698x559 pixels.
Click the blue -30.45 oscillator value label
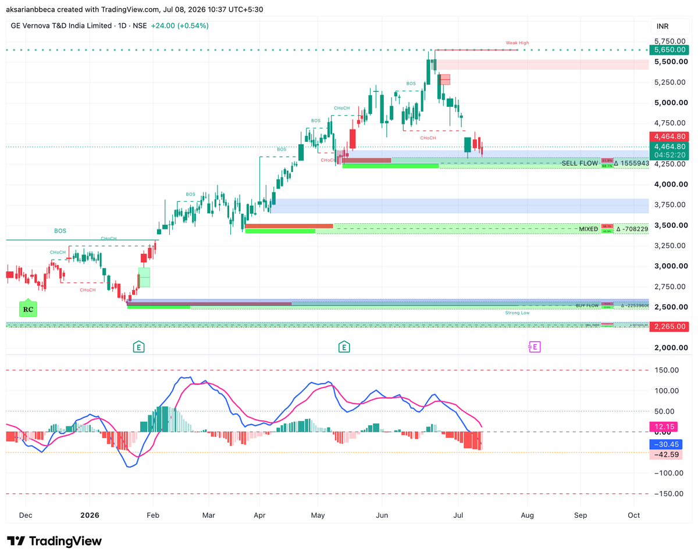coord(666,443)
